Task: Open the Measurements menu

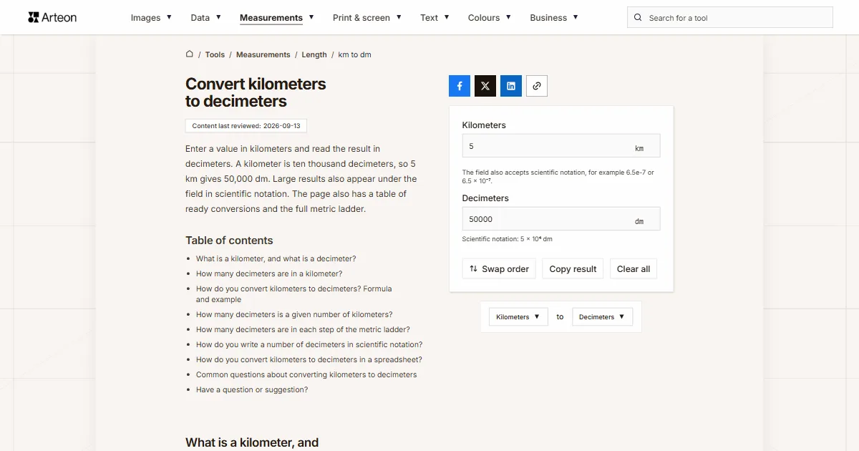Action: tap(277, 18)
